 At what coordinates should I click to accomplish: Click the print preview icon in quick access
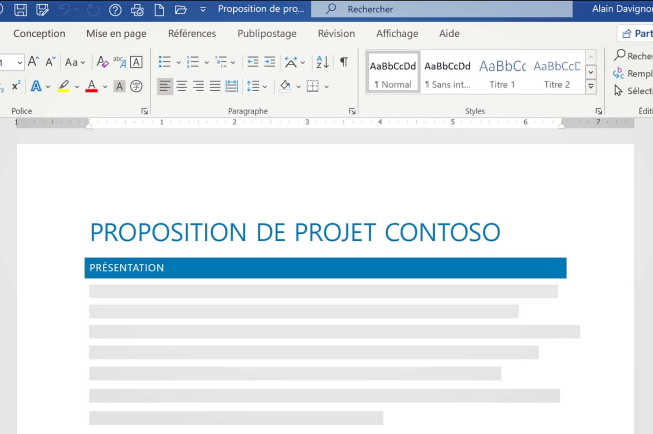click(138, 10)
